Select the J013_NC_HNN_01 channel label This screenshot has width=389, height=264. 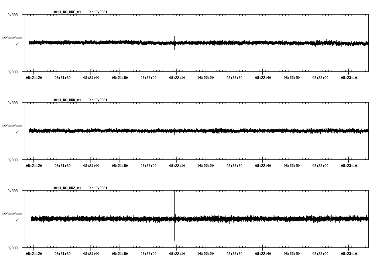tap(67, 100)
